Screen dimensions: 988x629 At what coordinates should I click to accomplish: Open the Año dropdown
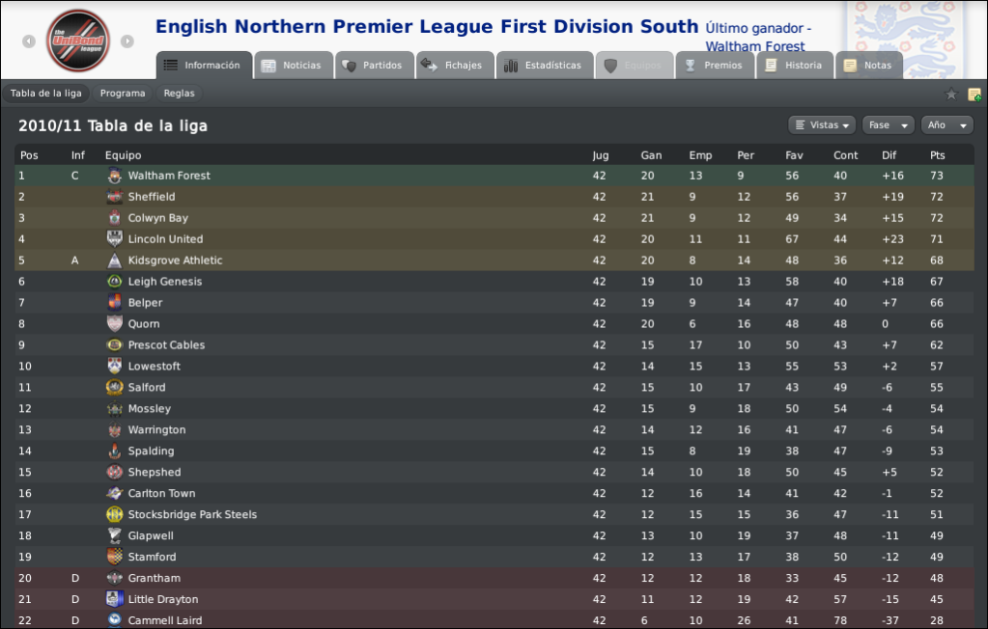(947, 125)
